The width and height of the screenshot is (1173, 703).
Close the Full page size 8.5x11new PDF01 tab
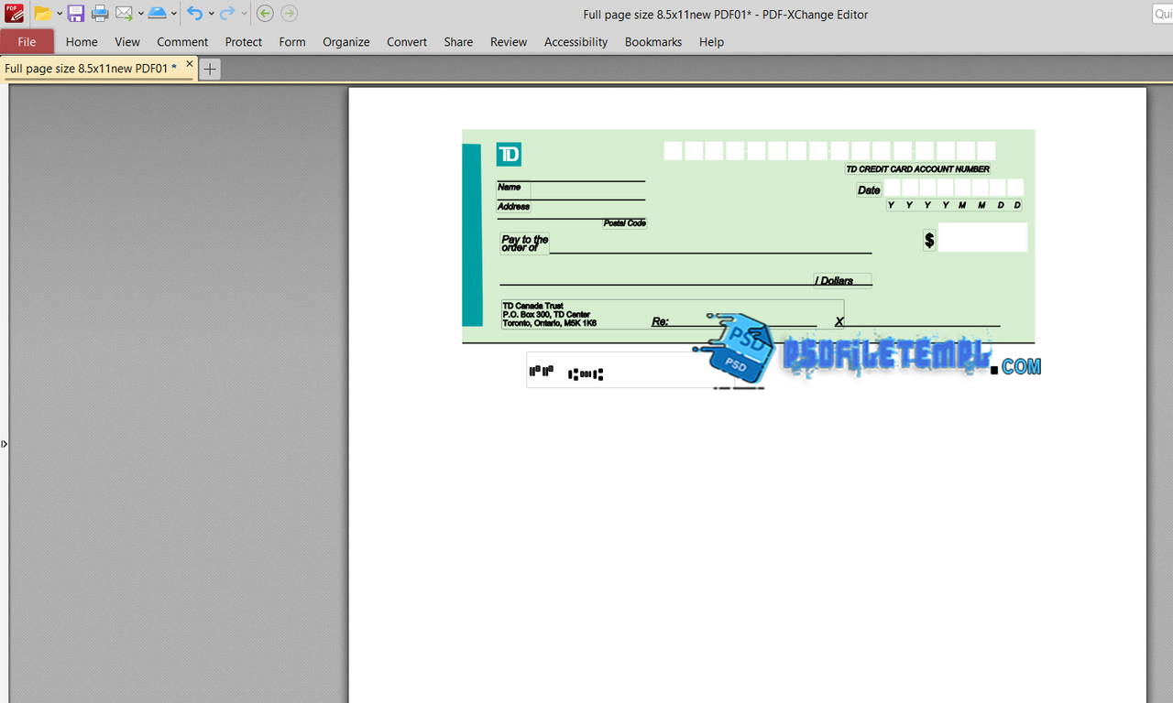point(190,64)
